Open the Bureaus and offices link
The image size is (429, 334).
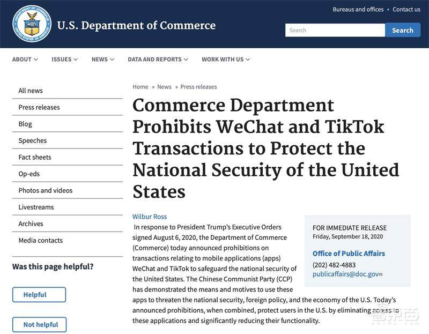pos(358,9)
